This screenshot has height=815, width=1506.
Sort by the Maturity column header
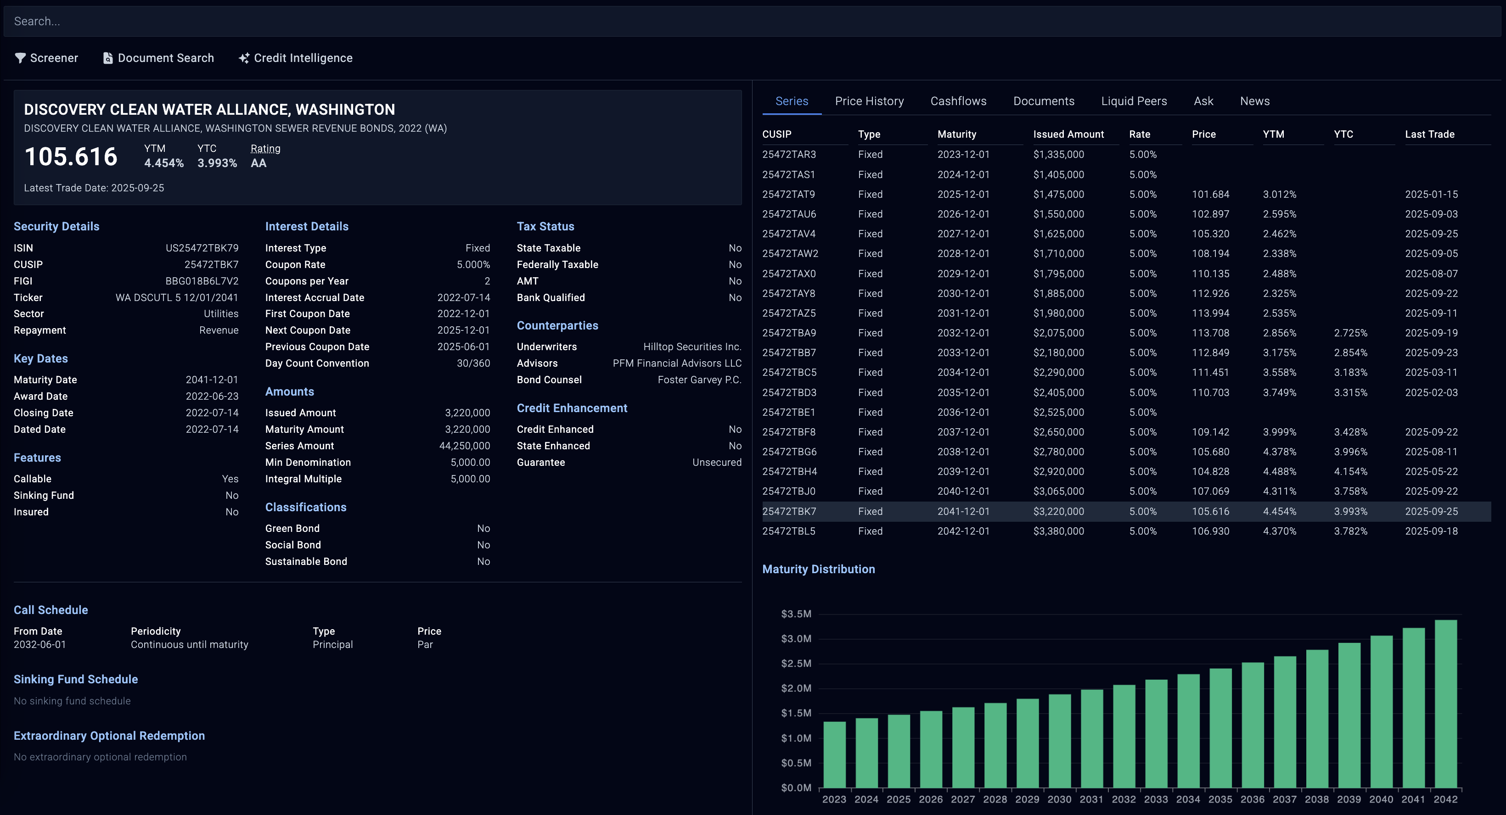click(956, 134)
